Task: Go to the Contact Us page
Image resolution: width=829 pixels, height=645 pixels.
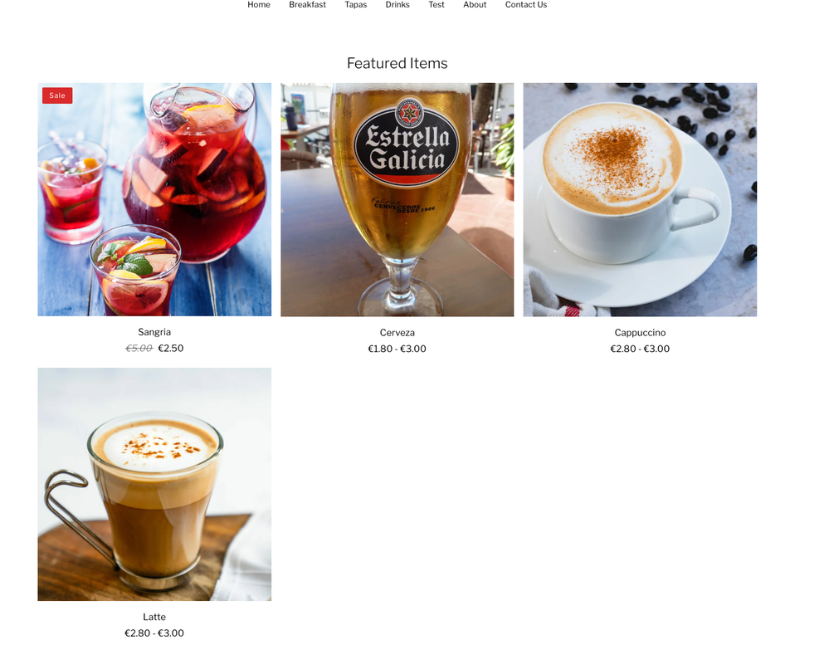Action: [x=525, y=5]
